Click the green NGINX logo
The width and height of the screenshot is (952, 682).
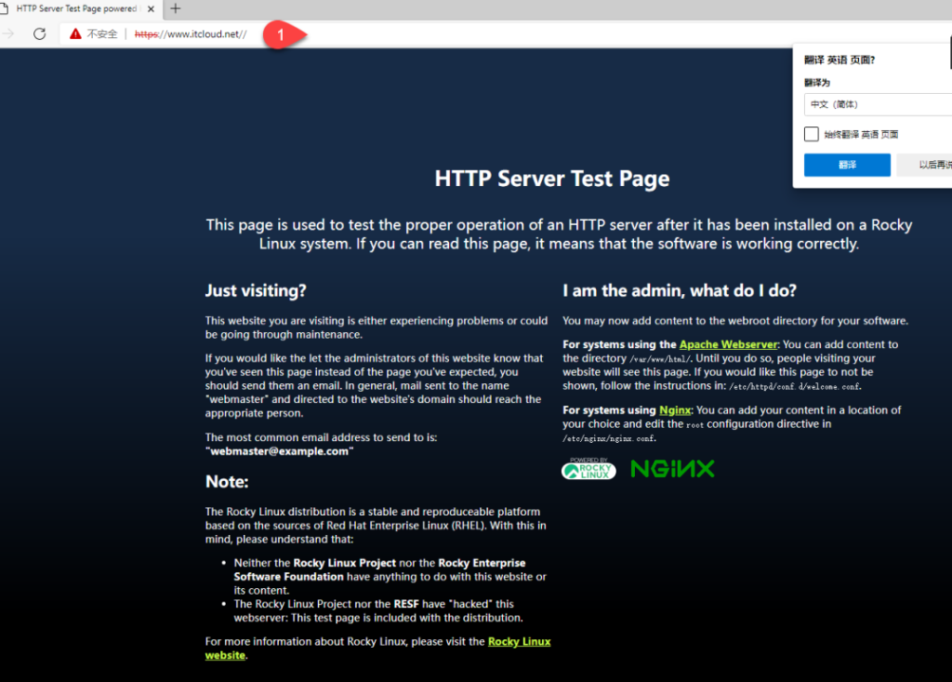[x=672, y=469]
